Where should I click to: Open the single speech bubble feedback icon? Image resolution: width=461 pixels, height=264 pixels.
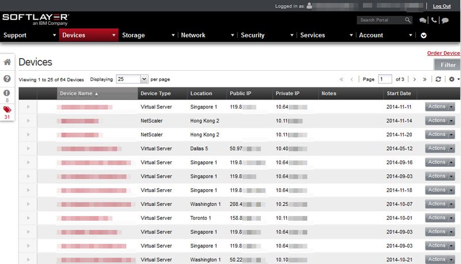coord(445,20)
